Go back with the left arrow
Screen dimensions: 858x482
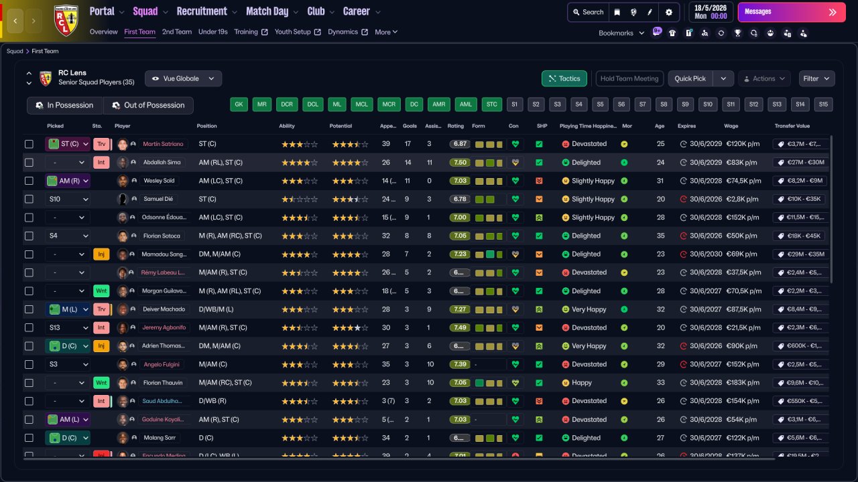(15, 21)
